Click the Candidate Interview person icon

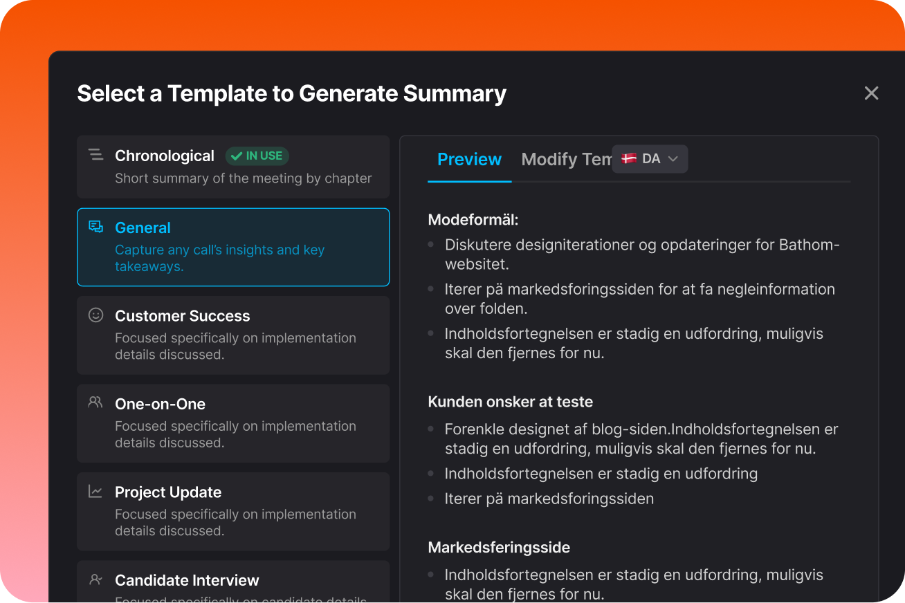[x=95, y=579]
